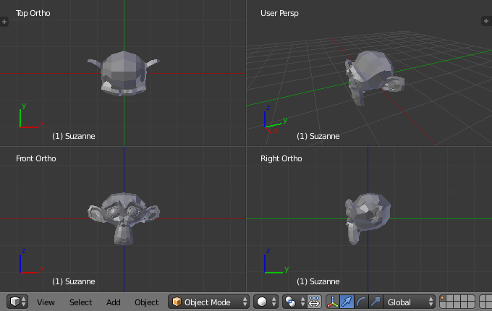
Task: Open the pivot point selector
Action: coord(294,302)
